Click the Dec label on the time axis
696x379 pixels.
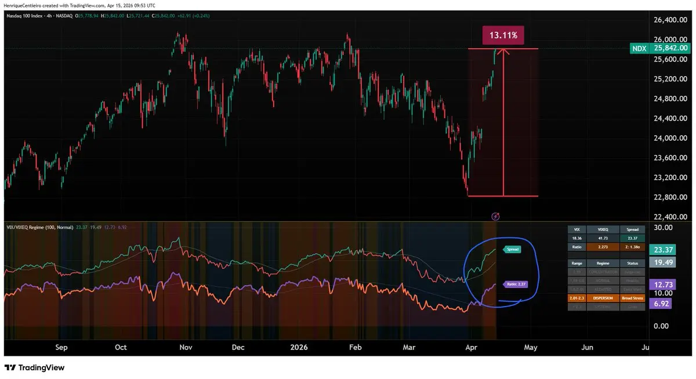(x=238, y=348)
